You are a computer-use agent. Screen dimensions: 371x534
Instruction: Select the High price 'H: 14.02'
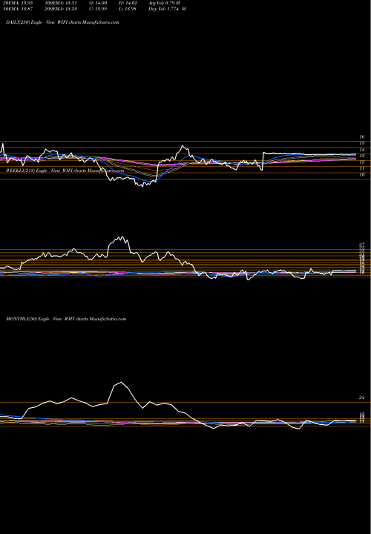point(129,3)
